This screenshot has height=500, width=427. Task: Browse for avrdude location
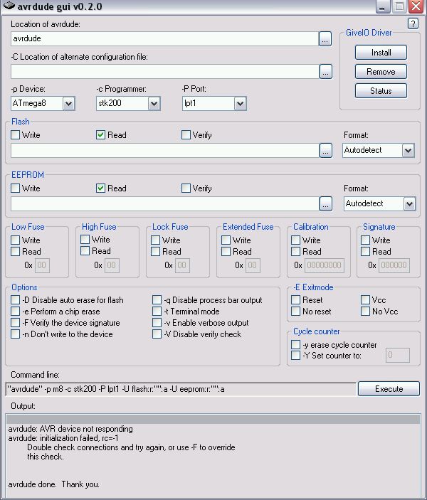pyautogui.click(x=325, y=39)
